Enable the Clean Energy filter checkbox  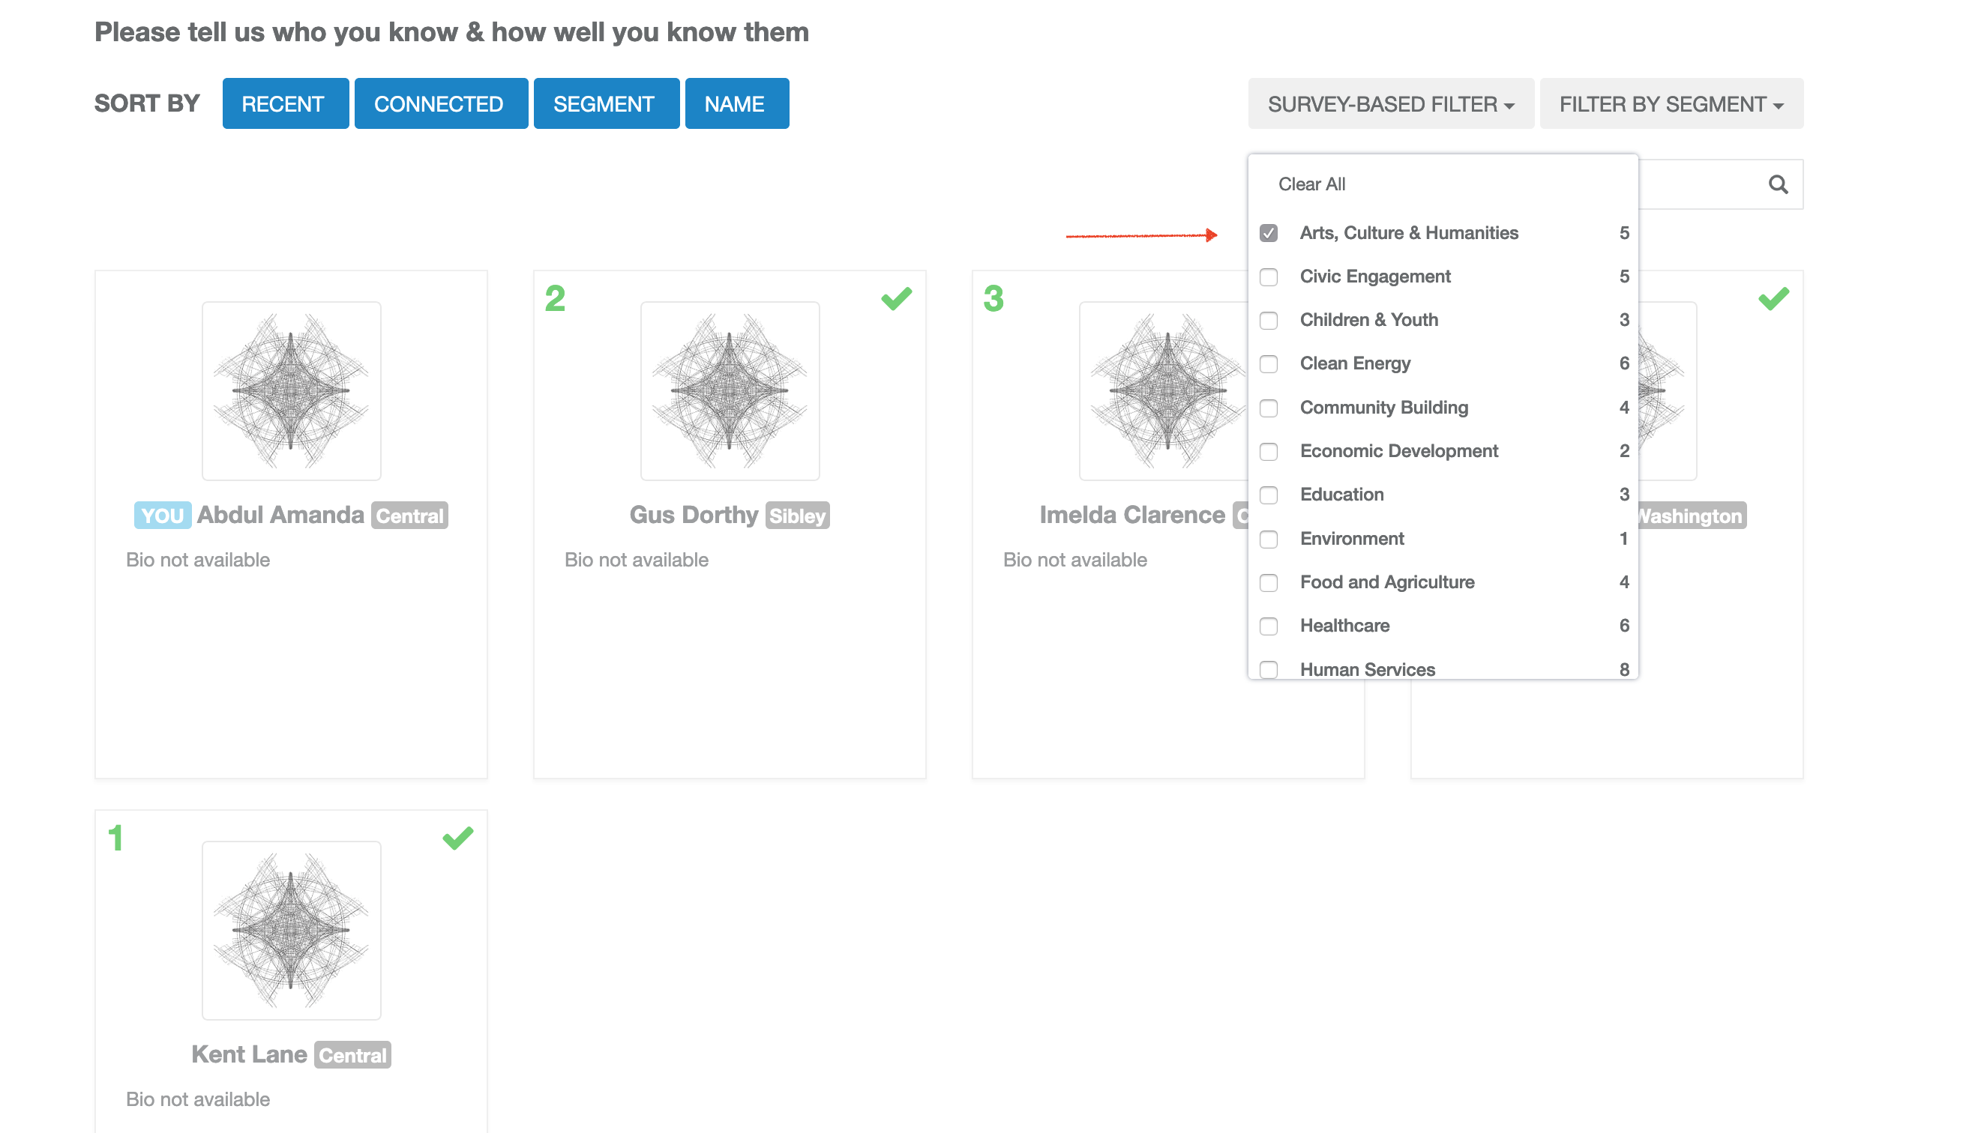(1268, 364)
